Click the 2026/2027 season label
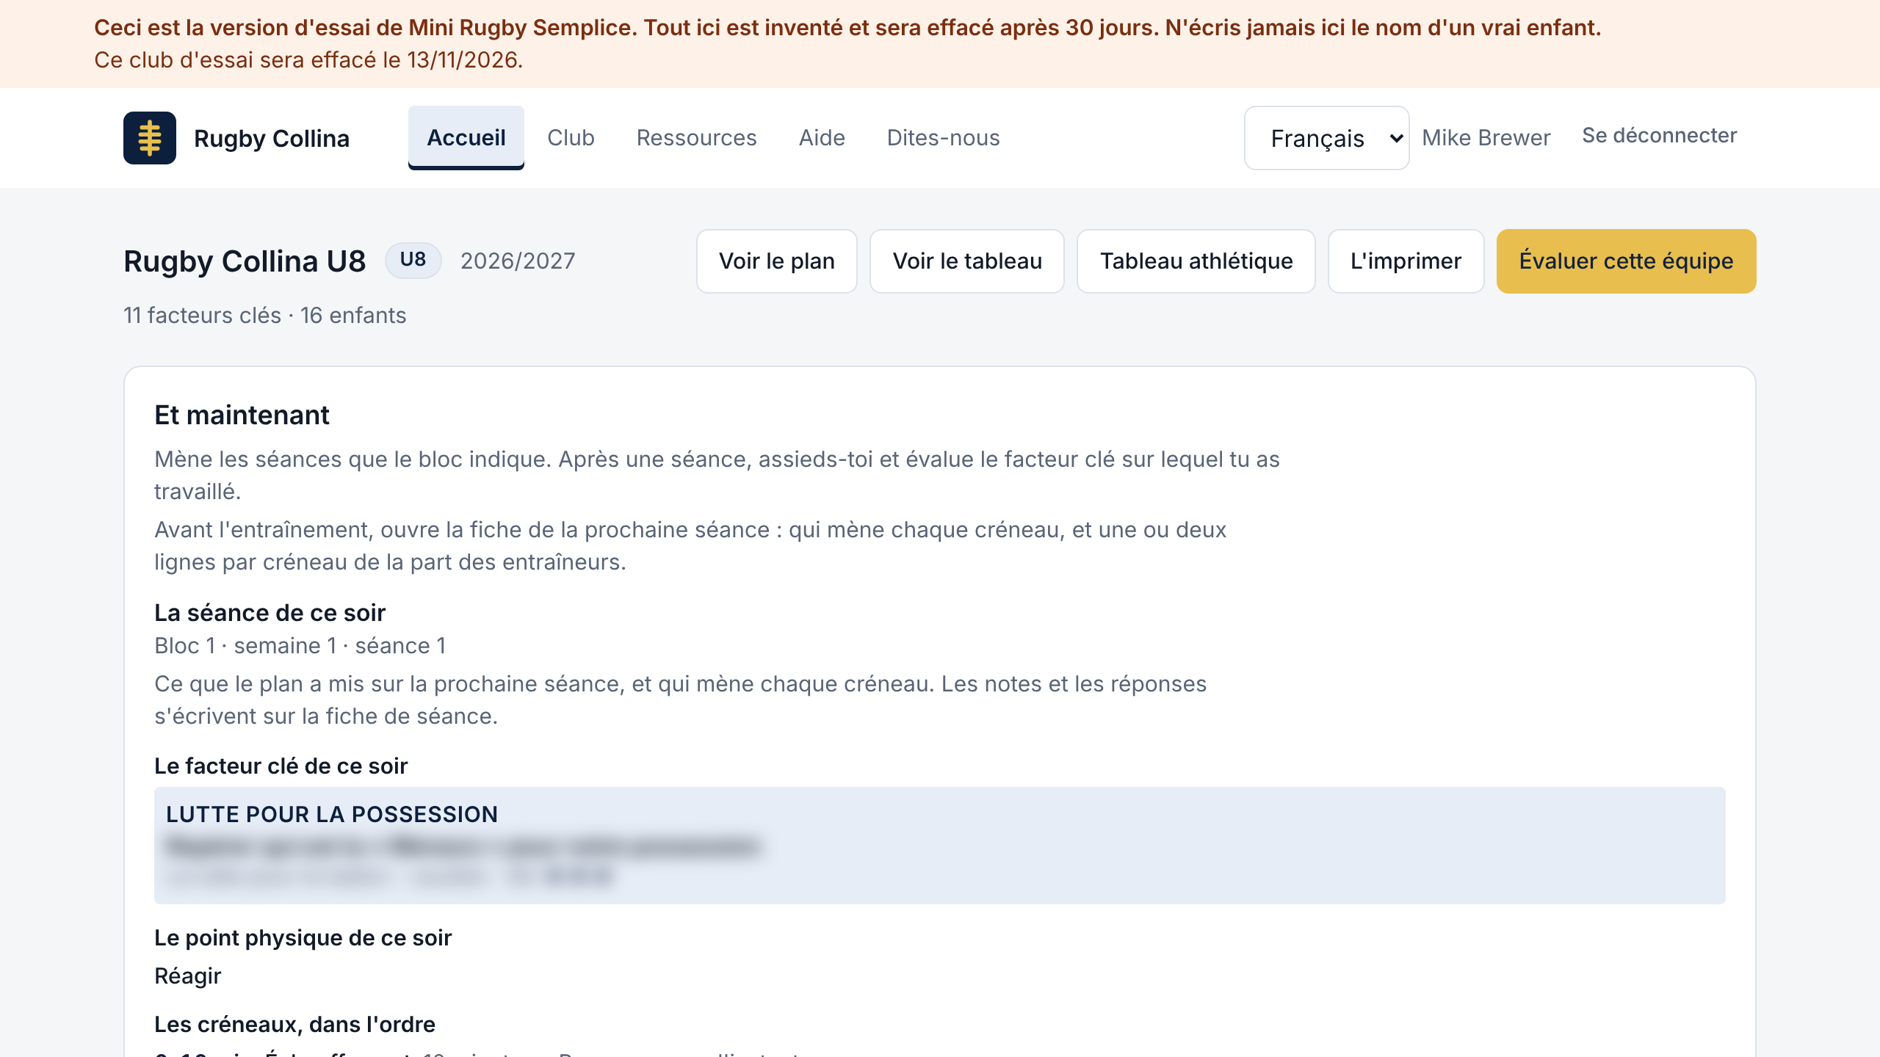The height and width of the screenshot is (1057, 1880). coord(518,261)
